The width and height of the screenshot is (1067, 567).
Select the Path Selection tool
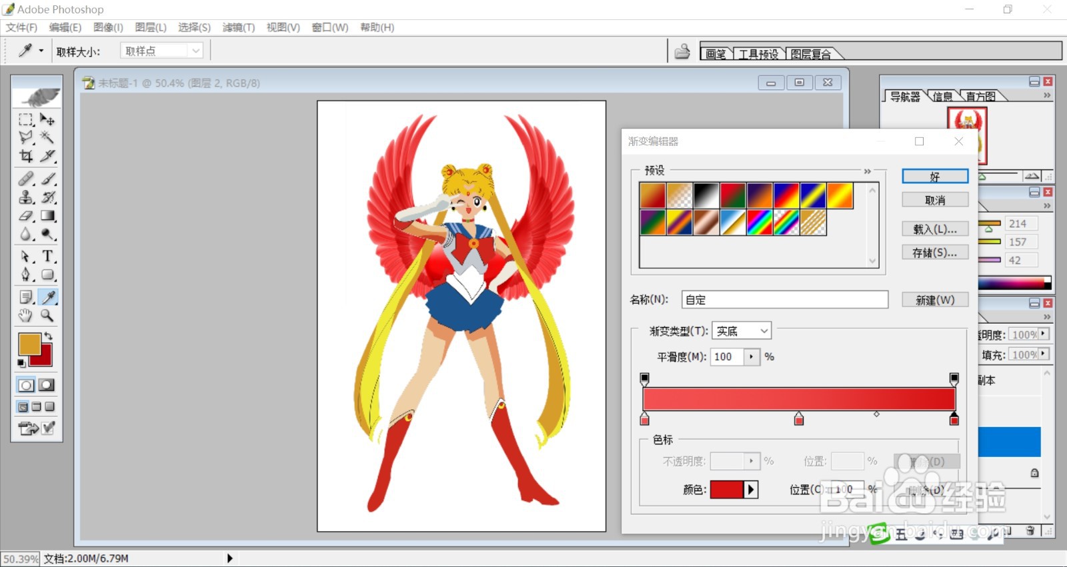tap(26, 257)
